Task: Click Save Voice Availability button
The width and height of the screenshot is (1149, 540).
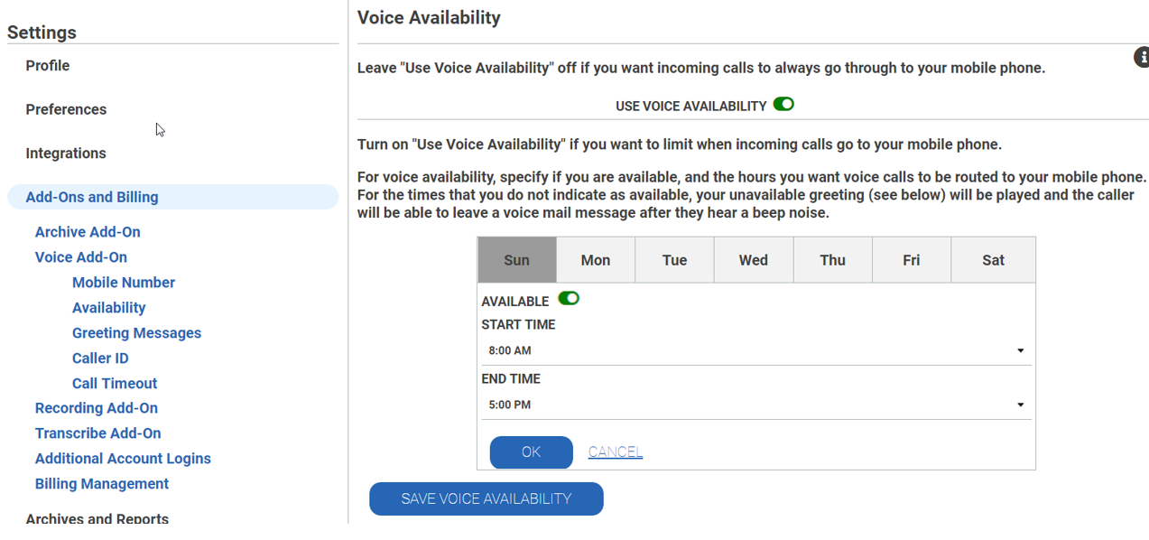Action: pyautogui.click(x=486, y=498)
